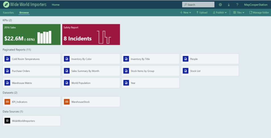The width and height of the screenshot is (271, 138).
Task: Click the Paginated Reports (11) heading
Action: point(17,50)
